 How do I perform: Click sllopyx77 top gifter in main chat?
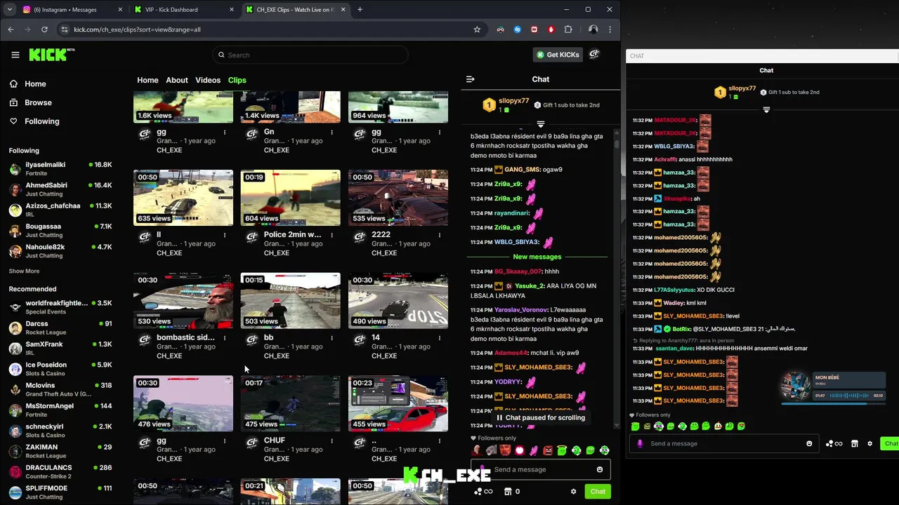pyautogui.click(x=513, y=101)
